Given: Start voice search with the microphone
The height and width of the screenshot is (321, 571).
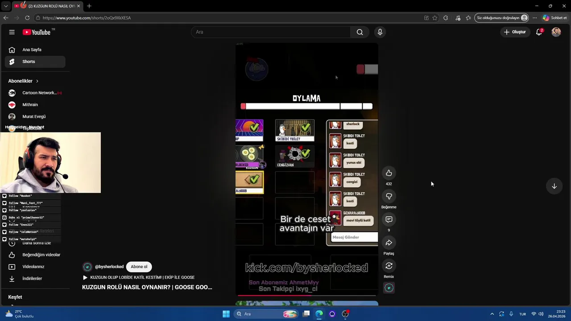Looking at the screenshot, I should (x=380, y=32).
